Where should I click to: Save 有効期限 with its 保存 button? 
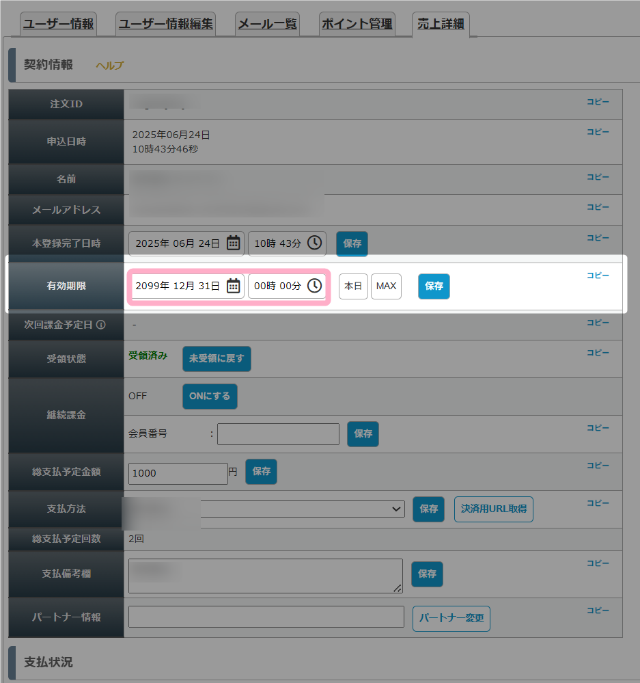click(x=434, y=286)
